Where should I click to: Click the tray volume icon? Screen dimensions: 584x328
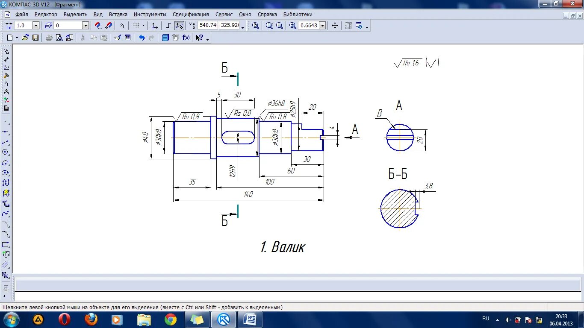[x=507, y=320]
